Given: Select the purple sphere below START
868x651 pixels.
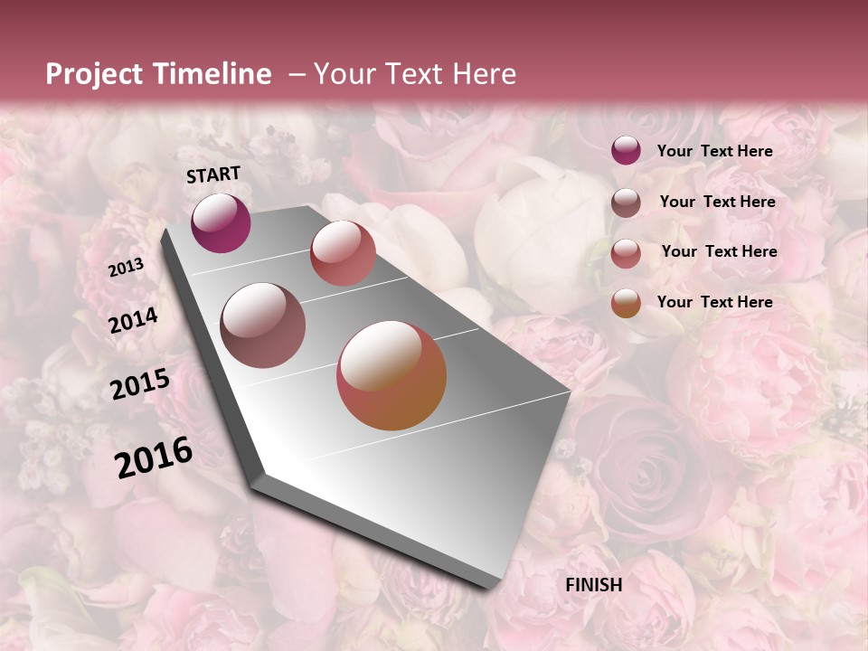Looking at the screenshot, I should (221, 223).
